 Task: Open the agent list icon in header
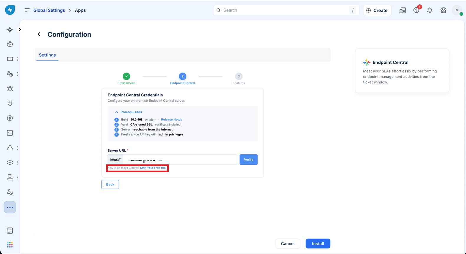coord(403,10)
